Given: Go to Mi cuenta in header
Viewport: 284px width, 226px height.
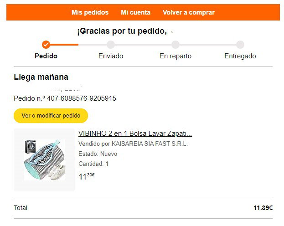Looking at the screenshot, I should (136, 12).
